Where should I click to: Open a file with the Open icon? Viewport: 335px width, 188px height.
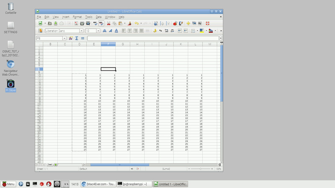tap(50, 23)
